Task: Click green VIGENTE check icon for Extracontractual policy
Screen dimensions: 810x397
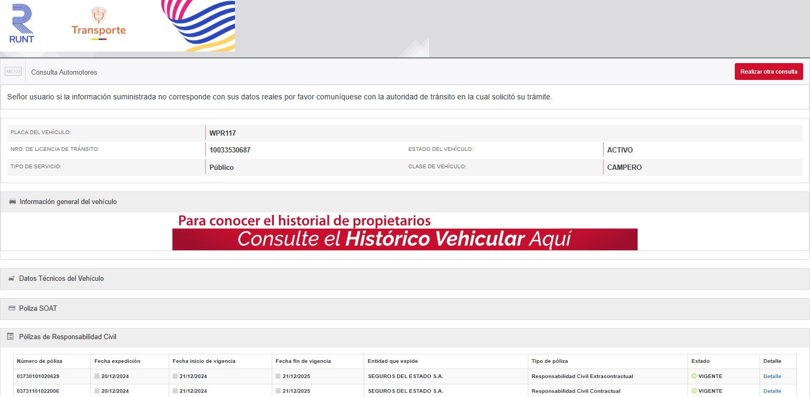Action: pos(694,376)
